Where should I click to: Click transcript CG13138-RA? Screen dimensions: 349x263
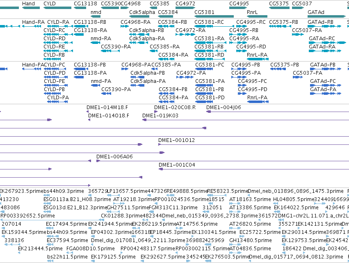tap(90, 30)
